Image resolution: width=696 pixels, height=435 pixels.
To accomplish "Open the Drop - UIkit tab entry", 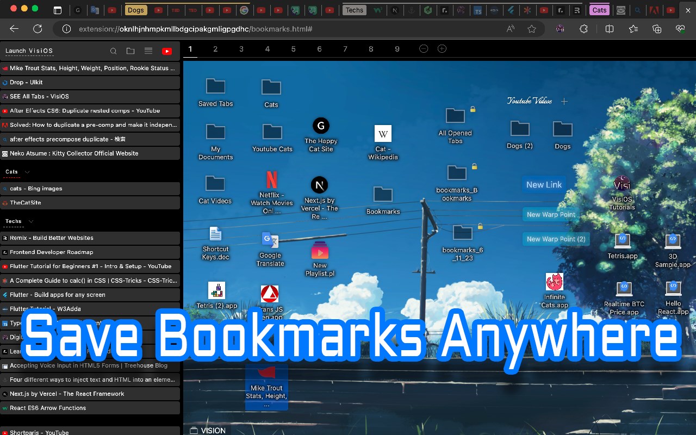I will point(90,83).
